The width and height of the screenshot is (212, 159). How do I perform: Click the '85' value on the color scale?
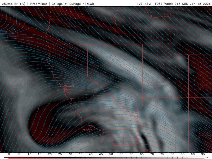pos(183,154)
